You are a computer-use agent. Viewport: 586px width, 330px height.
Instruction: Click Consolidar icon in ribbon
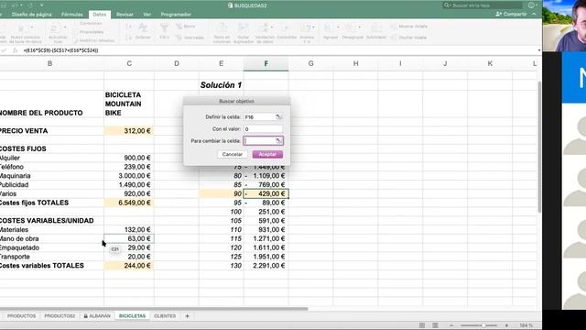(287, 28)
